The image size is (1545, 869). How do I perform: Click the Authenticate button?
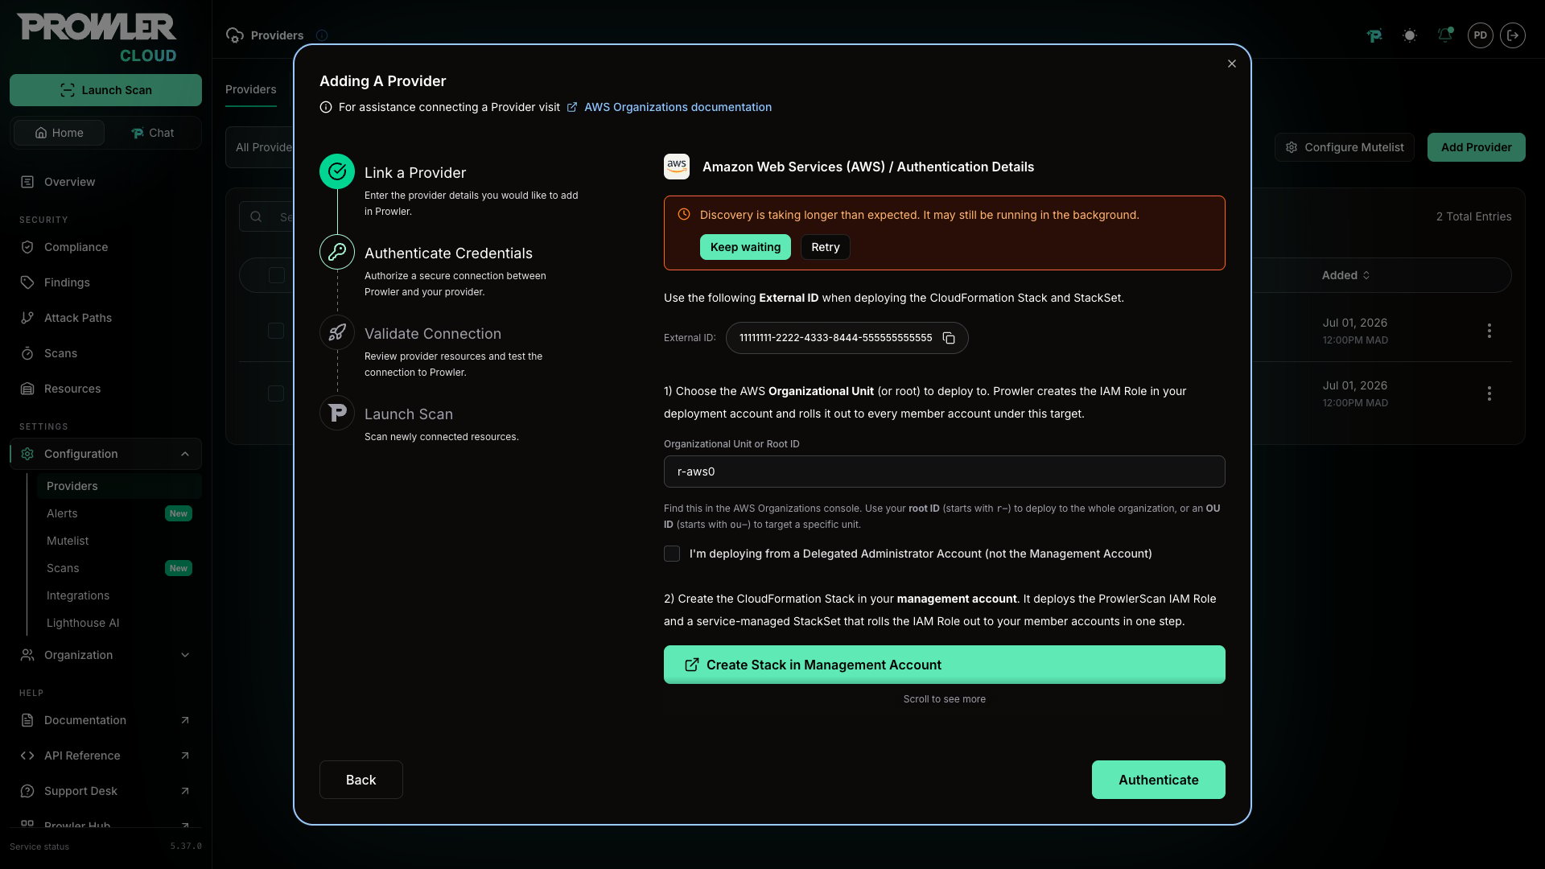click(1159, 780)
